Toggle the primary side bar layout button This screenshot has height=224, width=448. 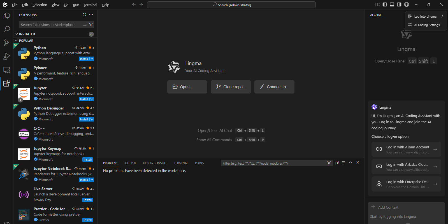point(385,4)
